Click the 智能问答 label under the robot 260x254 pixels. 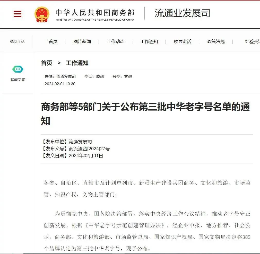click(x=18, y=80)
